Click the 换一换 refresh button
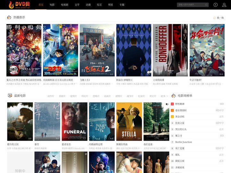Viewport: 231px width, 173px height. [x=218, y=18]
